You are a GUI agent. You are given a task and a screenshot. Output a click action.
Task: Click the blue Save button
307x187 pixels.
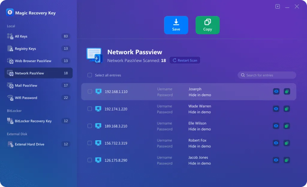tap(176, 25)
